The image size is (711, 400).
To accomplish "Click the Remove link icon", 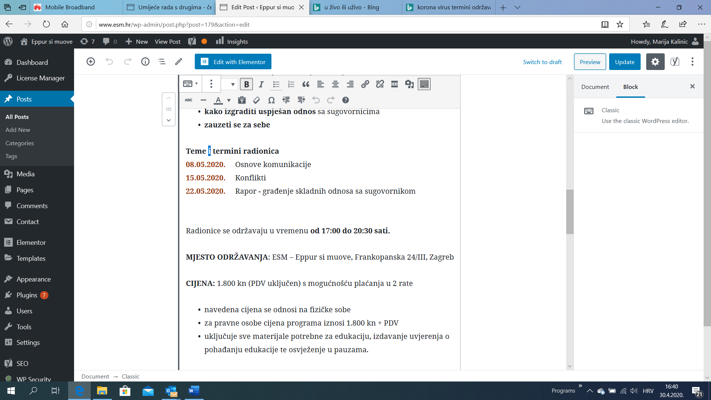I will [x=380, y=84].
